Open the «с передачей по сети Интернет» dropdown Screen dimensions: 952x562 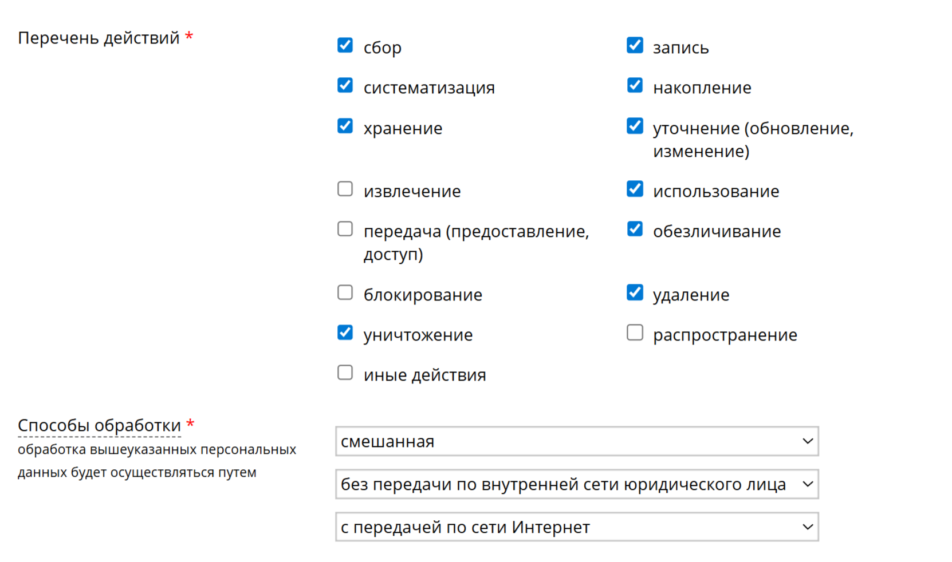(577, 527)
